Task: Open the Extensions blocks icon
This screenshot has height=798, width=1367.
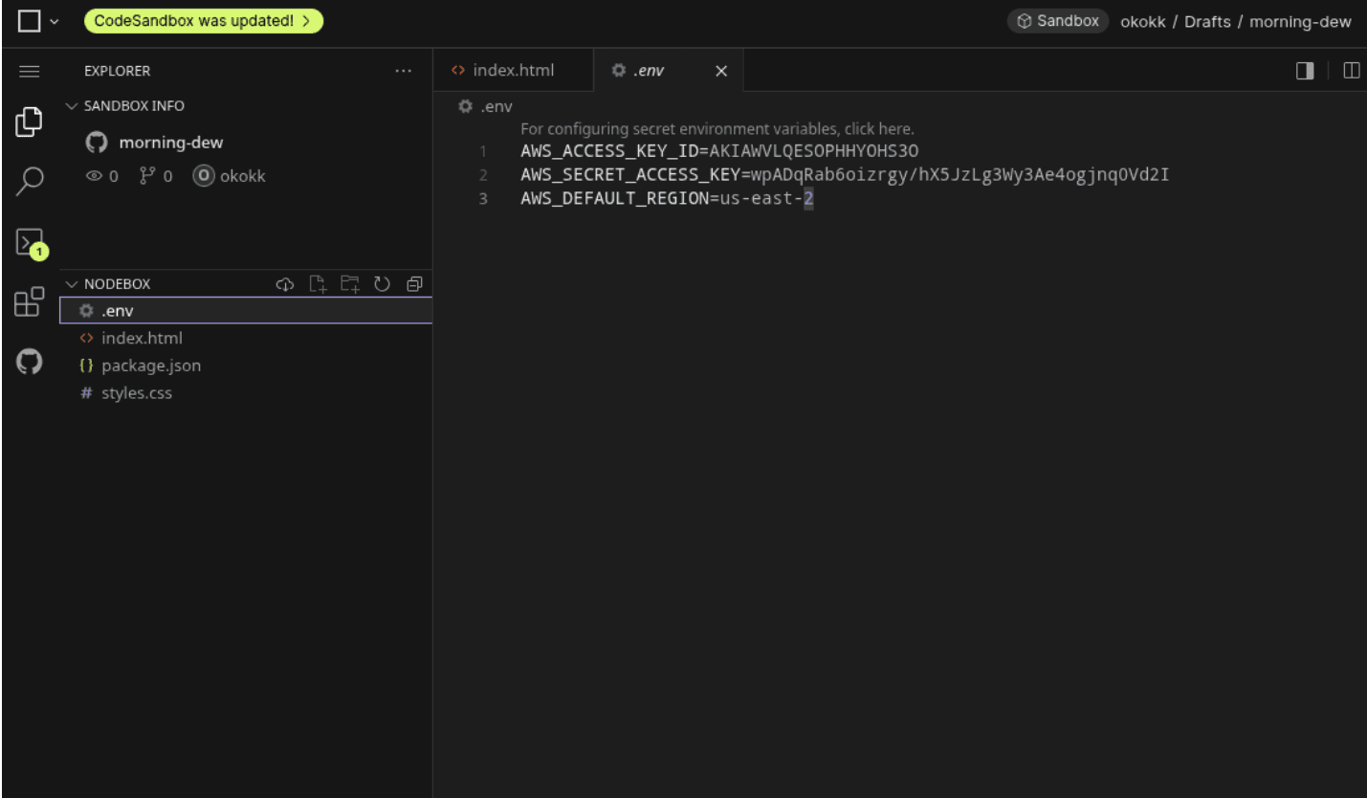Action: tap(30, 301)
